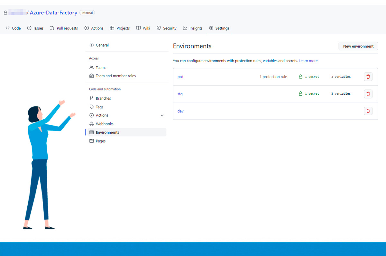Screen dimensions: 386x256
Task: Click the Azure-Data-Factory repository name
Action: tap(53, 13)
